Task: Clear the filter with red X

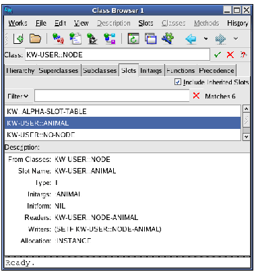Action: click(196, 96)
